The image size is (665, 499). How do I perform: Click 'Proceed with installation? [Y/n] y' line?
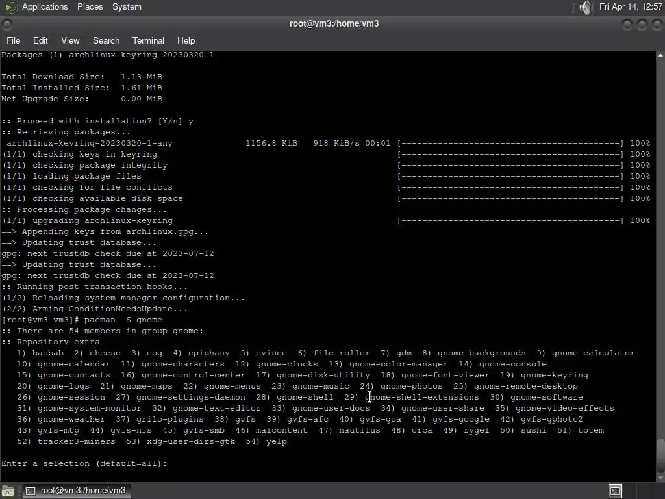[x=97, y=122]
